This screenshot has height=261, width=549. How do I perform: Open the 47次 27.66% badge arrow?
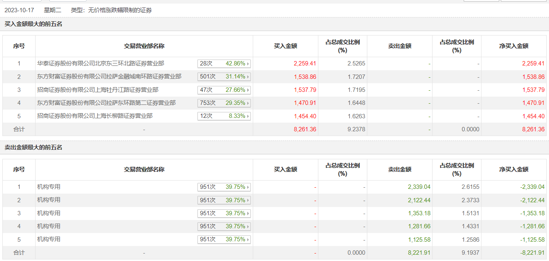click(248, 90)
